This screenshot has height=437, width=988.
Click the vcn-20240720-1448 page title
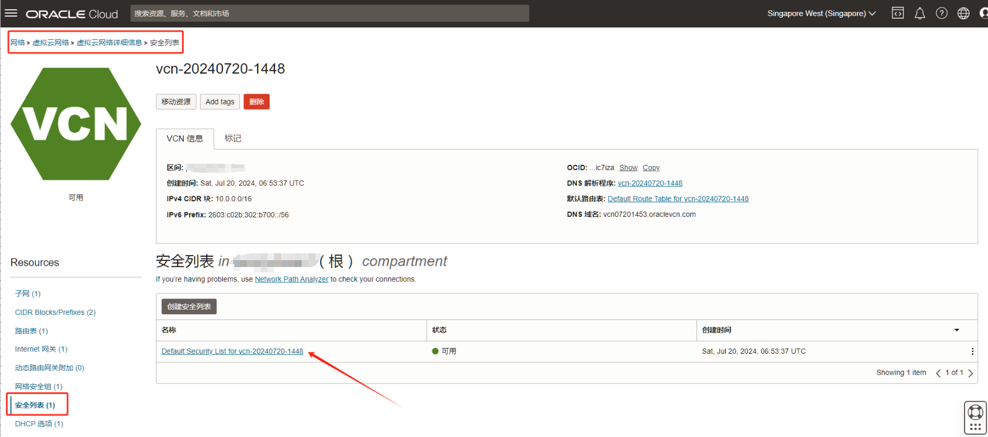pos(221,68)
